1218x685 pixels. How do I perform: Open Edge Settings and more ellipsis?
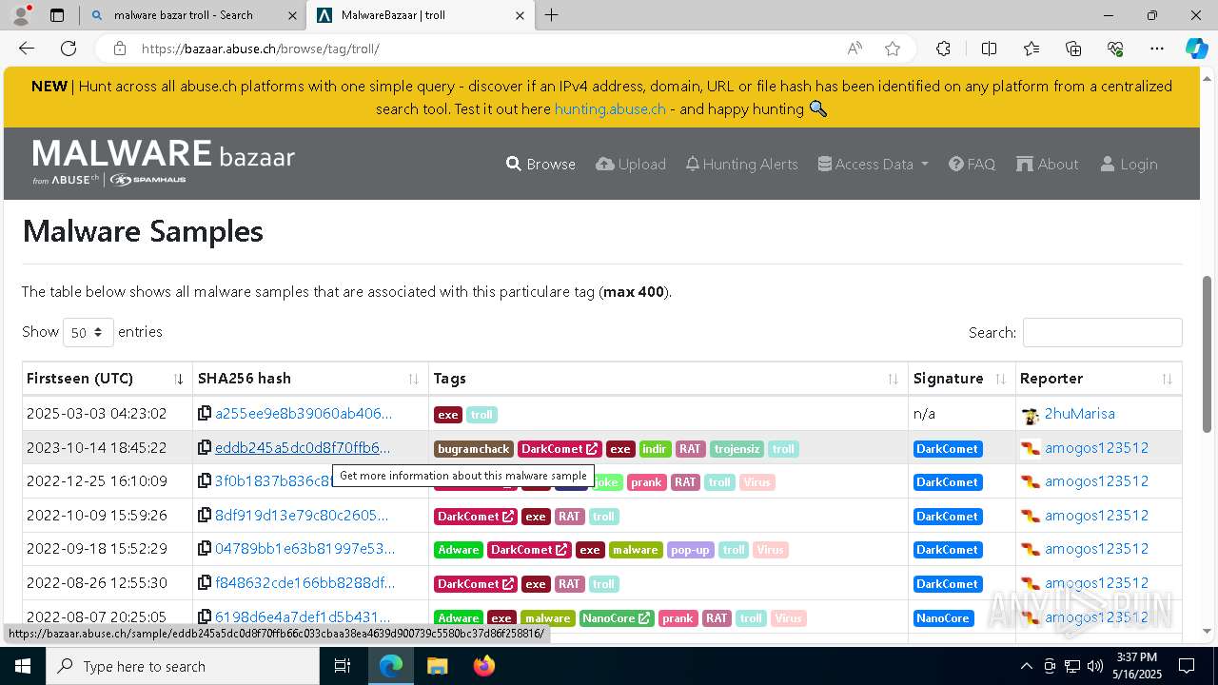point(1157,49)
